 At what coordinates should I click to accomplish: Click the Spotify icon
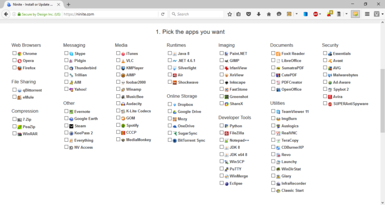123,125
